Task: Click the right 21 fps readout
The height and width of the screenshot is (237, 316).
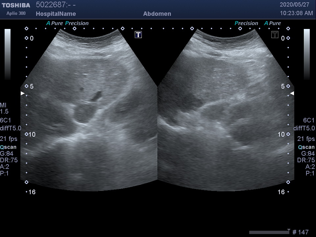Action: [306, 139]
